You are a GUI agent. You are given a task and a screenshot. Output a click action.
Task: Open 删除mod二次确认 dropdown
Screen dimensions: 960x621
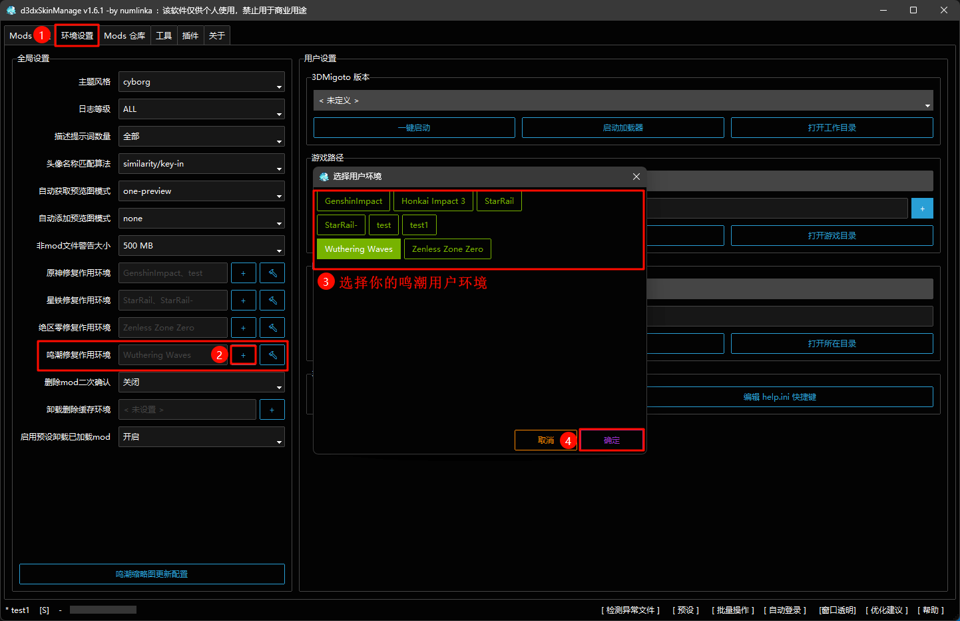point(202,382)
